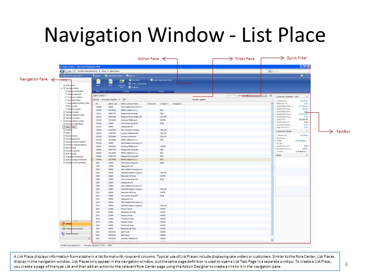The image size is (370, 277).
Task: Click the Post action icon
Action: click(110, 82)
